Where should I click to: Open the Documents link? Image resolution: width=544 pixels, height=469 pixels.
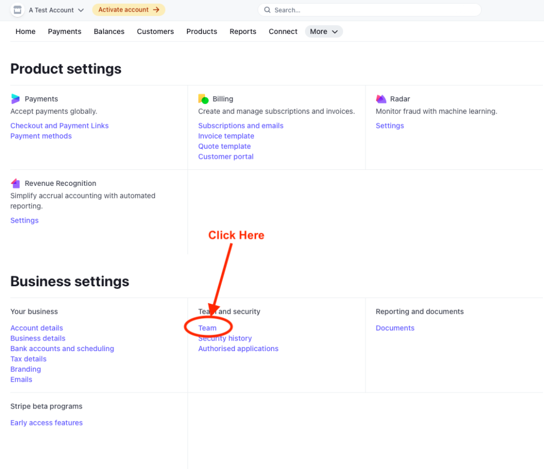(x=395, y=328)
